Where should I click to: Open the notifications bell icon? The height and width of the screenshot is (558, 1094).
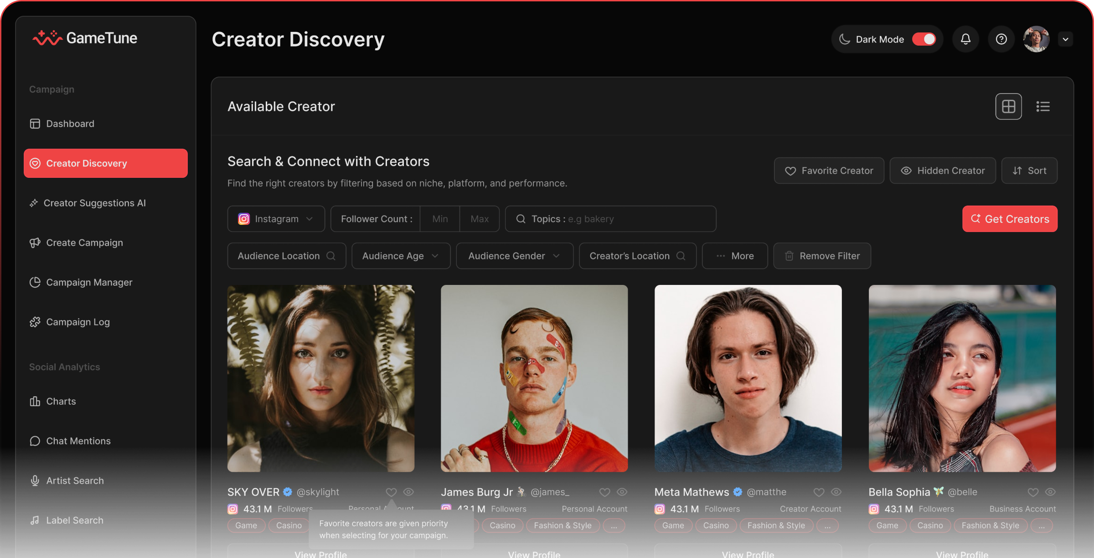tap(965, 39)
